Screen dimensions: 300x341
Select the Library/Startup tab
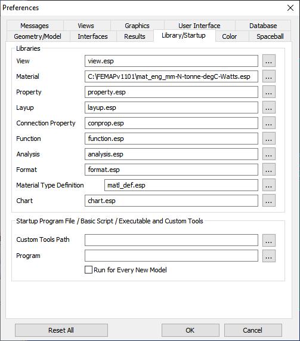click(x=184, y=35)
